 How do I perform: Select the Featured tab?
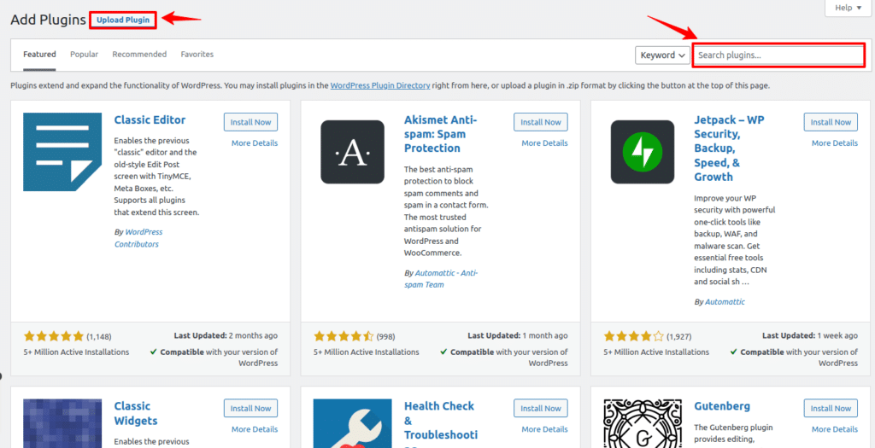tap(39, 55)
